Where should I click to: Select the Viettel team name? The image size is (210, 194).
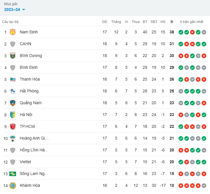pos(25,162)
